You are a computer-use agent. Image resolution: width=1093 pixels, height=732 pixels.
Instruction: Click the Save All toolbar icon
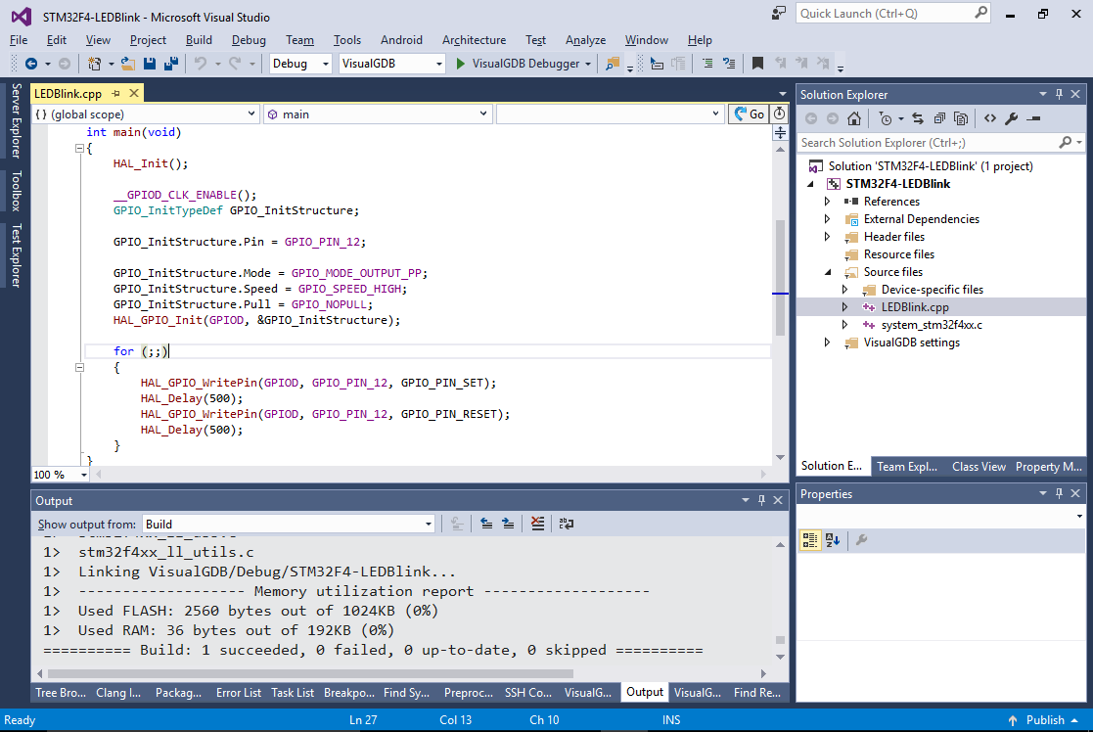171,64
